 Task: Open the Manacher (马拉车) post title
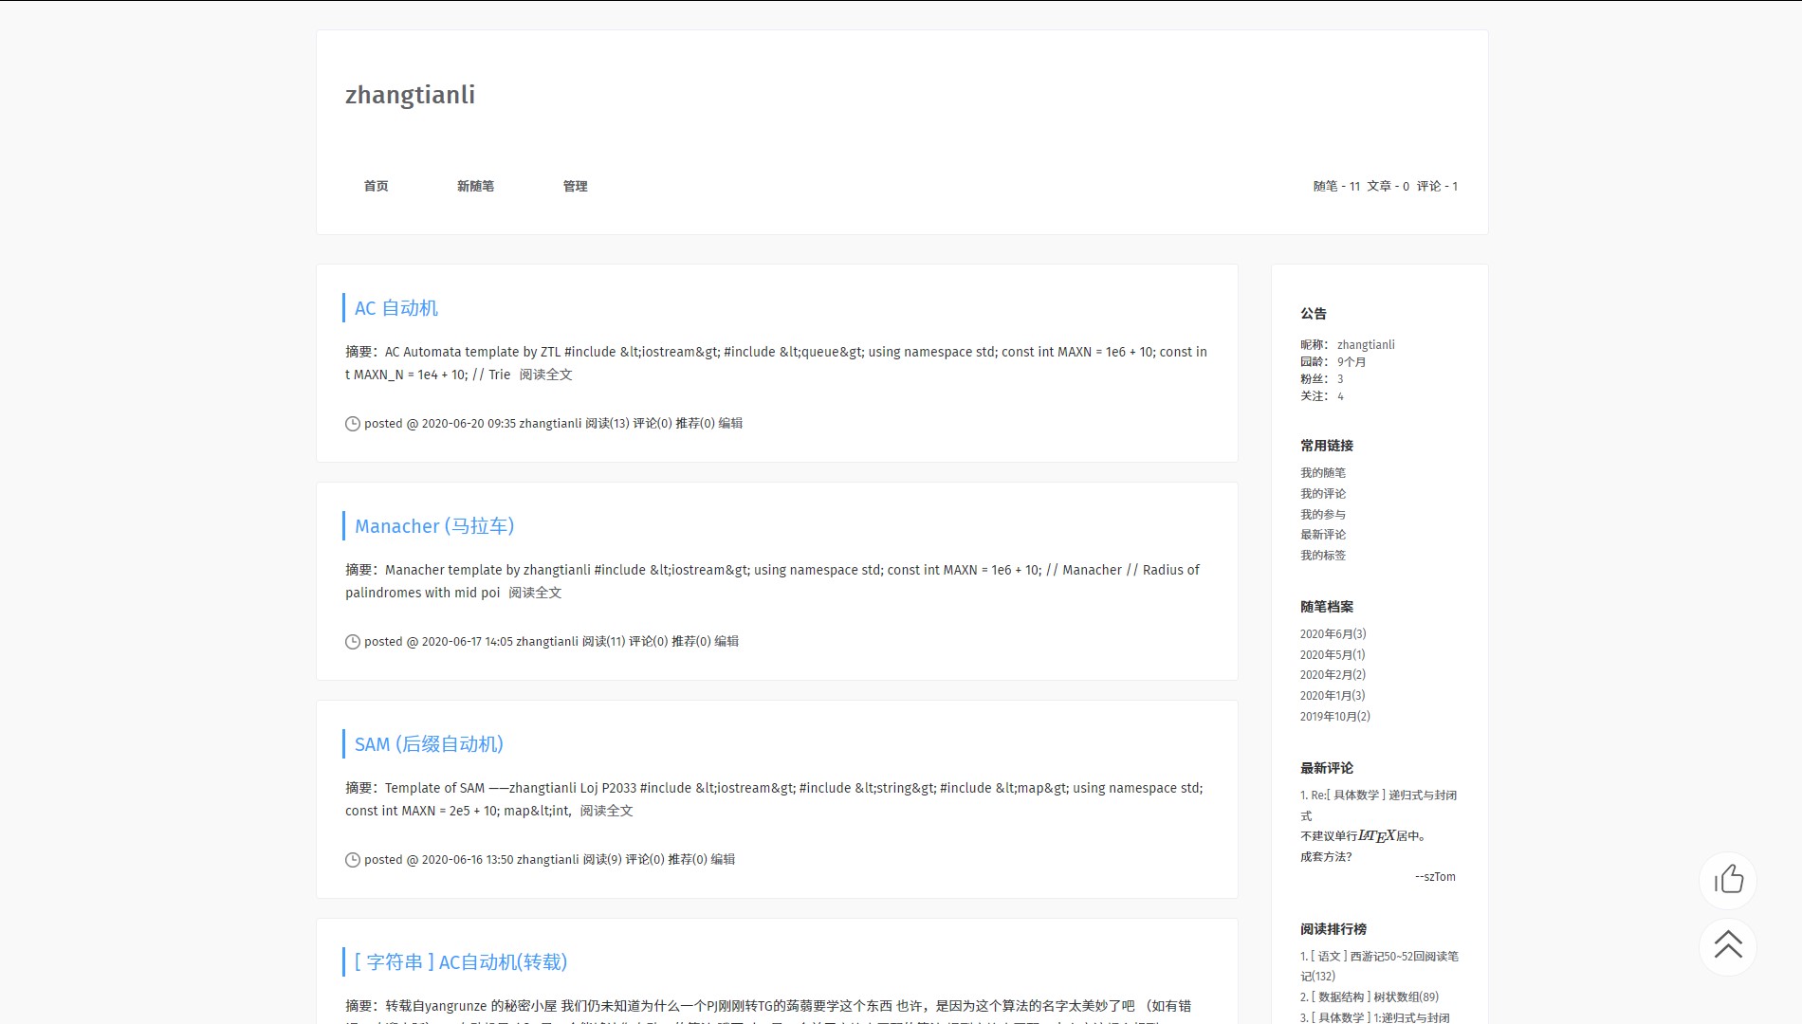pos(434,526)
